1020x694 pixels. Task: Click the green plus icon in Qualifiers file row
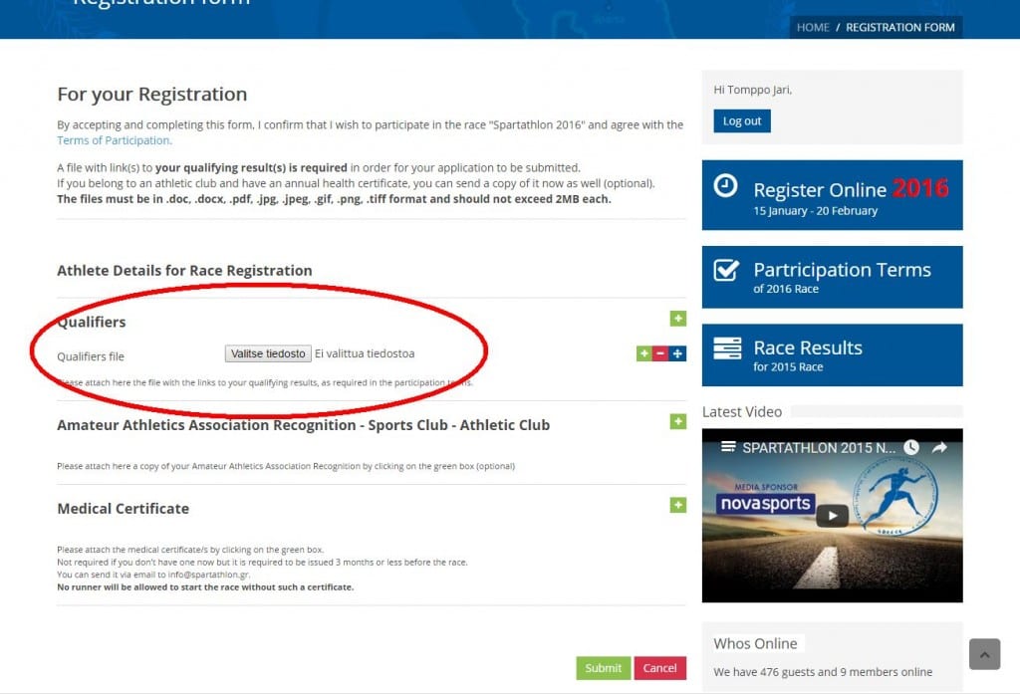point(643,353)
